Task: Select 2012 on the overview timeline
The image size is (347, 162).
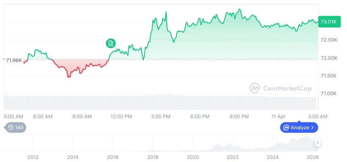Action: (x=33, y=157)
